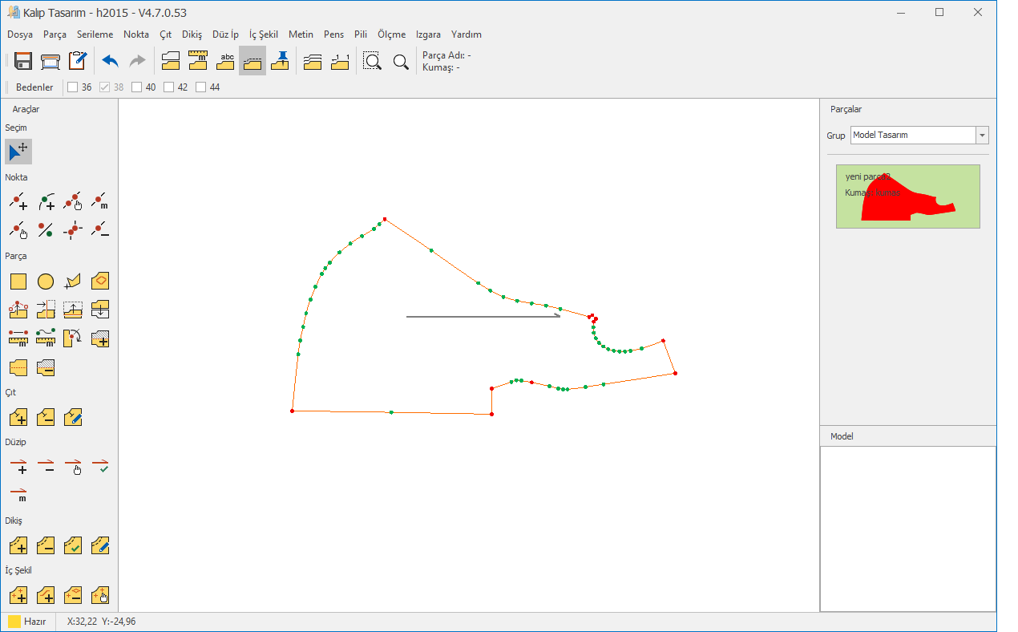Open the Serileme menu

point(95,34)
